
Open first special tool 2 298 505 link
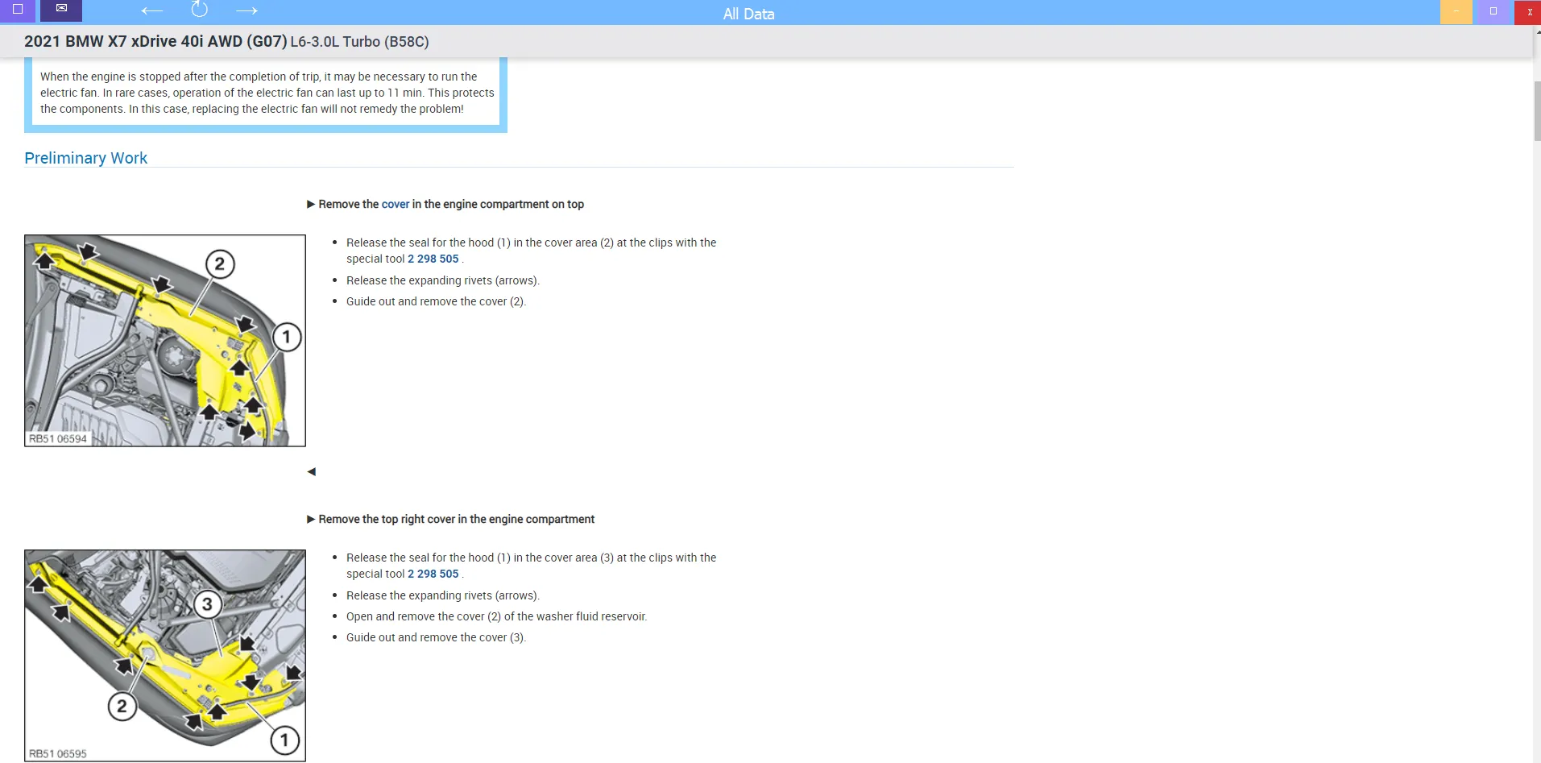pyautogui.click(x=433, y=259)
